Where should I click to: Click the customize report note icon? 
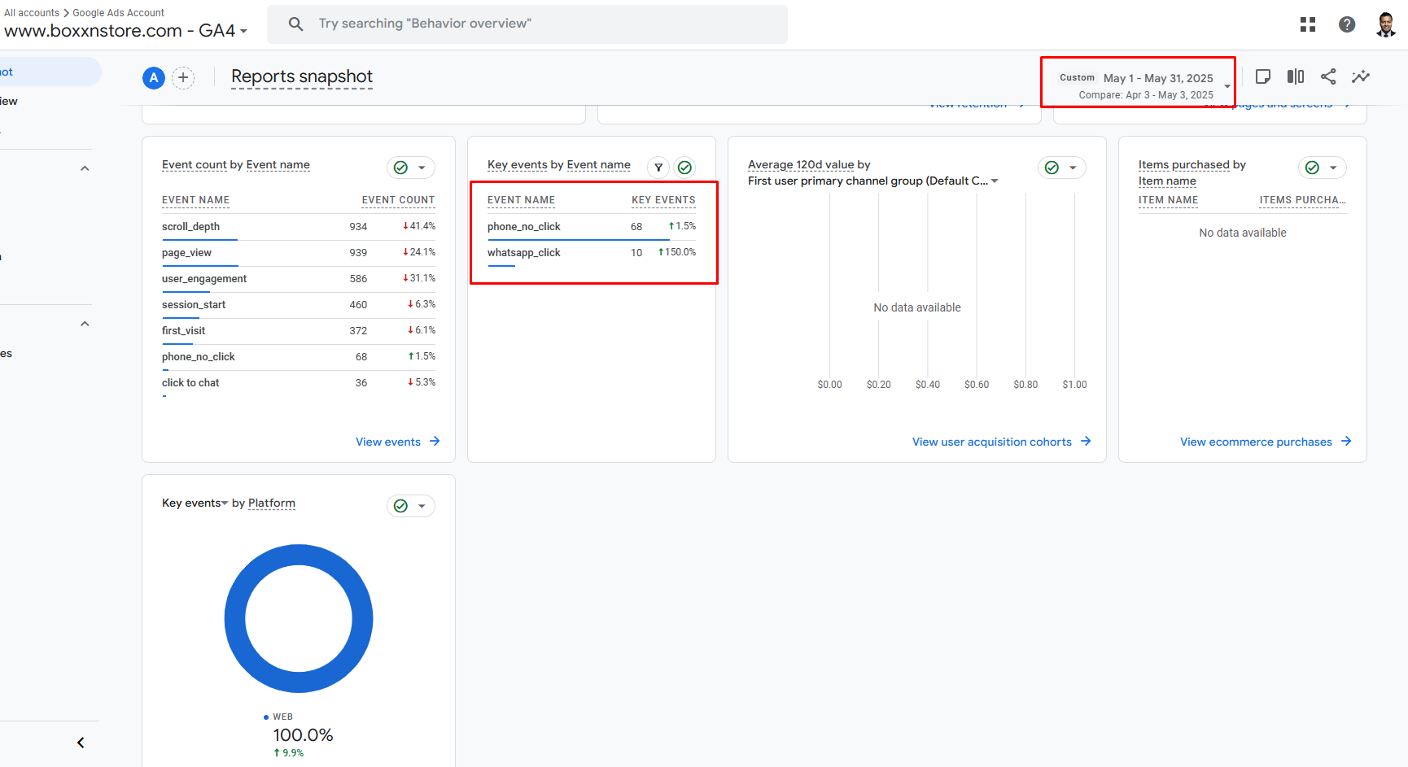[x=1263, y=76]
